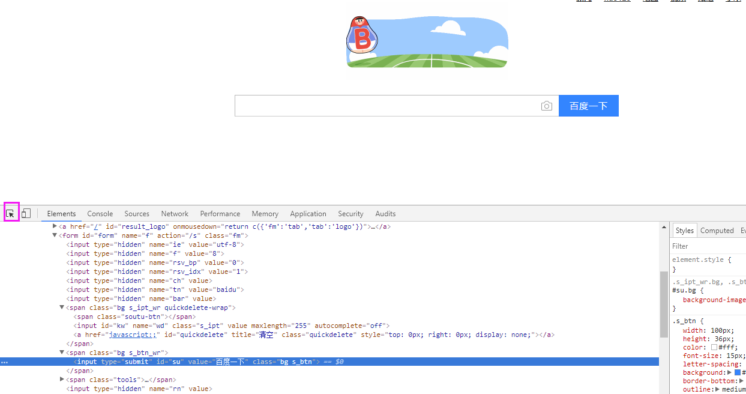The width and height of the screenshot is (746, 394).
Task: Select the input name="tn" value="baidu" row
Action: click(x=155, y=289)
